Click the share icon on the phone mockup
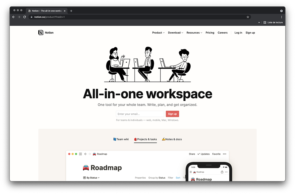Image resolution: width=295 pixels, height=194 pixels. [222, 172]
